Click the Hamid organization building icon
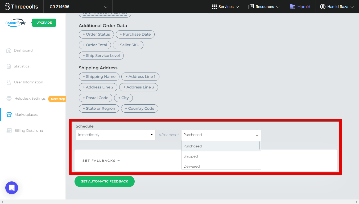This screenshot has height=204, width=359. click(292, 7)
